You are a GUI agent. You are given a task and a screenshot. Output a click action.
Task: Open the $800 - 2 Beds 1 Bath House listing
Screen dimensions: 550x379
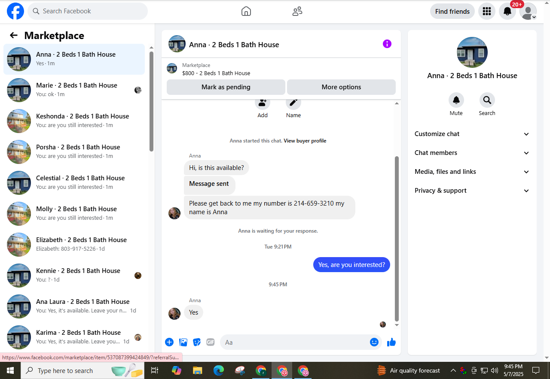click(x=216, y=73)
